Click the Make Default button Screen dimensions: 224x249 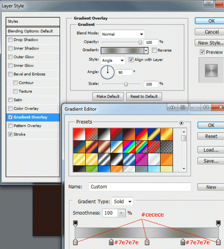click(108, 96)
